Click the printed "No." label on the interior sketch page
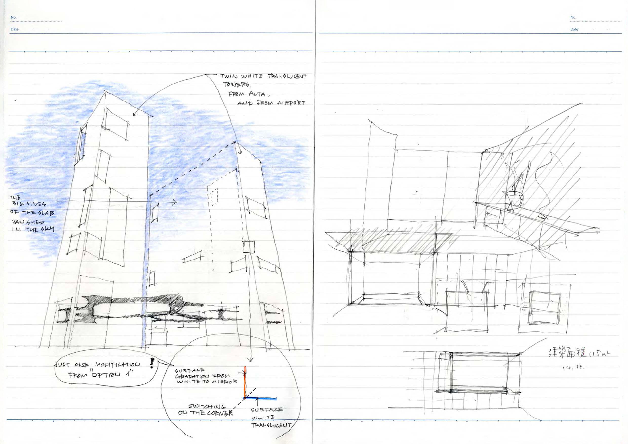This screenshot has height=444, width=628. tap(573, 17)
